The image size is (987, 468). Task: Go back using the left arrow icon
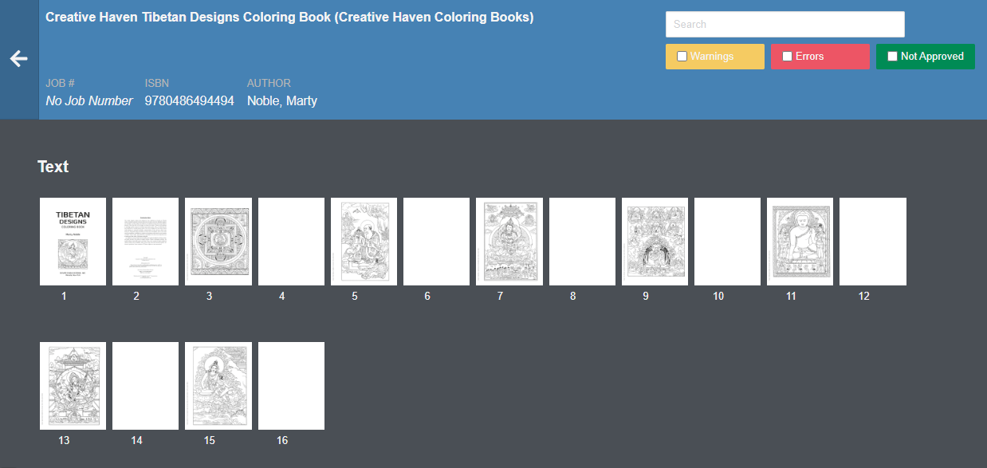(x=18, y=59)
